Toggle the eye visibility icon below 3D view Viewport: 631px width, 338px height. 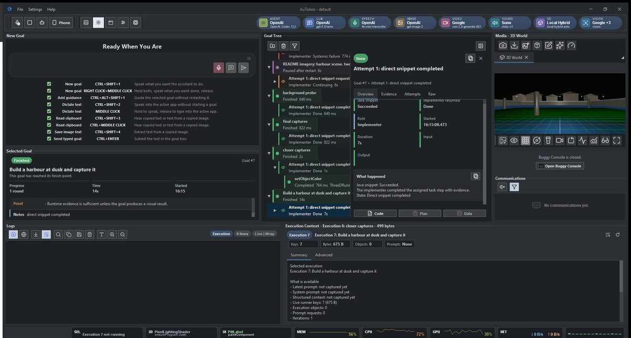point(514,140)
